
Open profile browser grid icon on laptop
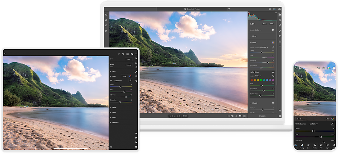[x=273, y=30]
